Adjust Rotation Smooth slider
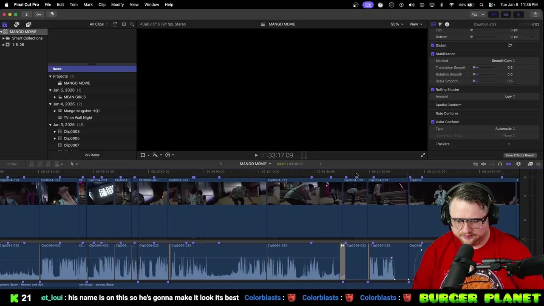The image size is (544, 306). [484, 74]
